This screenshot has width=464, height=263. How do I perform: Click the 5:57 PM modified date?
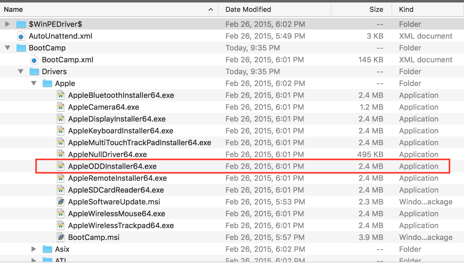click(x=265, y=237)
